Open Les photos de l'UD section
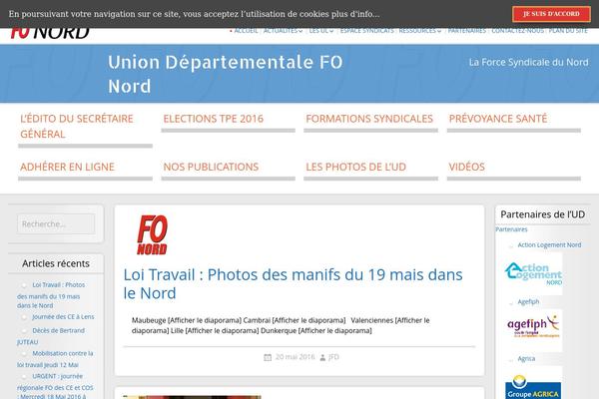Screen dimensions: 599x399 [x=356, y=167]
